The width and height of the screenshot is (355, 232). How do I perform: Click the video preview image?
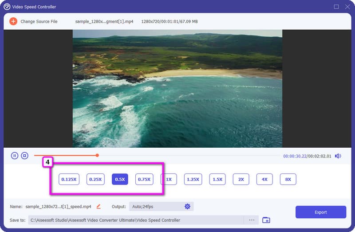pos(177,89)
